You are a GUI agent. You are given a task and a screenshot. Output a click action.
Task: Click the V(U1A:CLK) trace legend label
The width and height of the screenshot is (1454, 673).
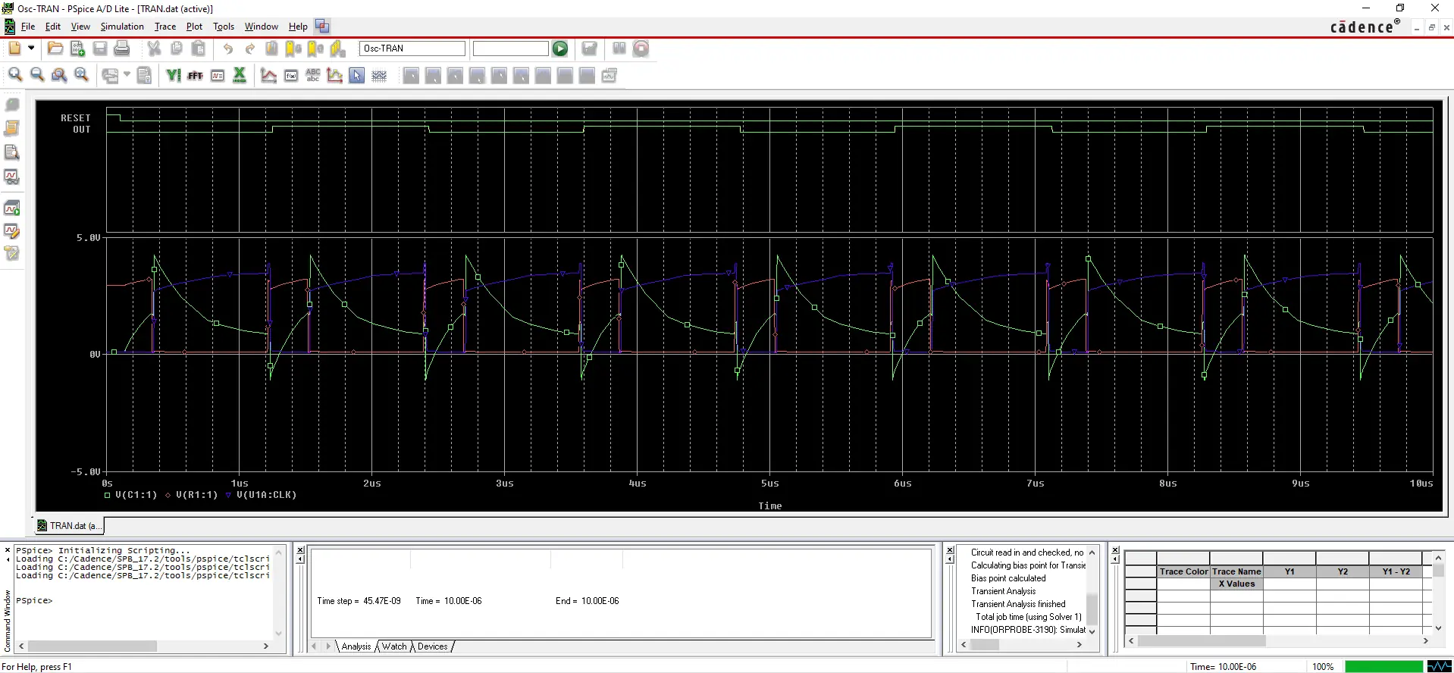[x=266, y=495]
